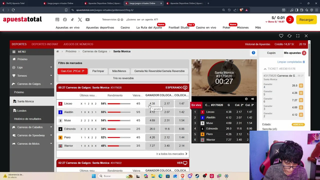Screen dimensions: 320x180
Task: Click the browser address bar URL
Action: pyautogui.click(x=105, y=10)
